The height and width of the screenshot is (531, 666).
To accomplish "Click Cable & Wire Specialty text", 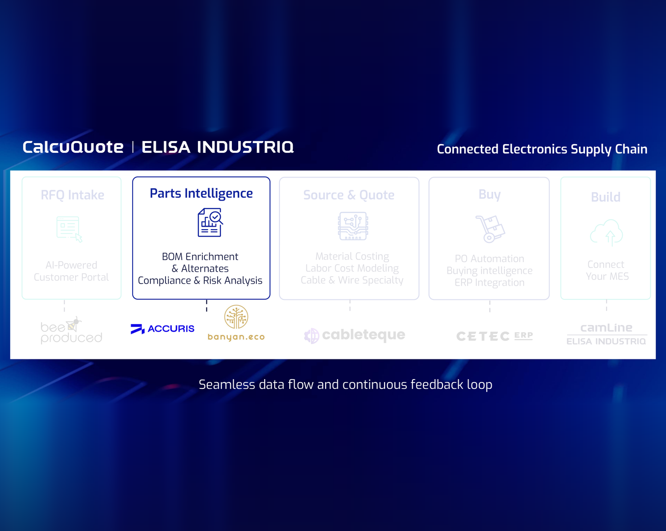I will click(x=352, y=280).
